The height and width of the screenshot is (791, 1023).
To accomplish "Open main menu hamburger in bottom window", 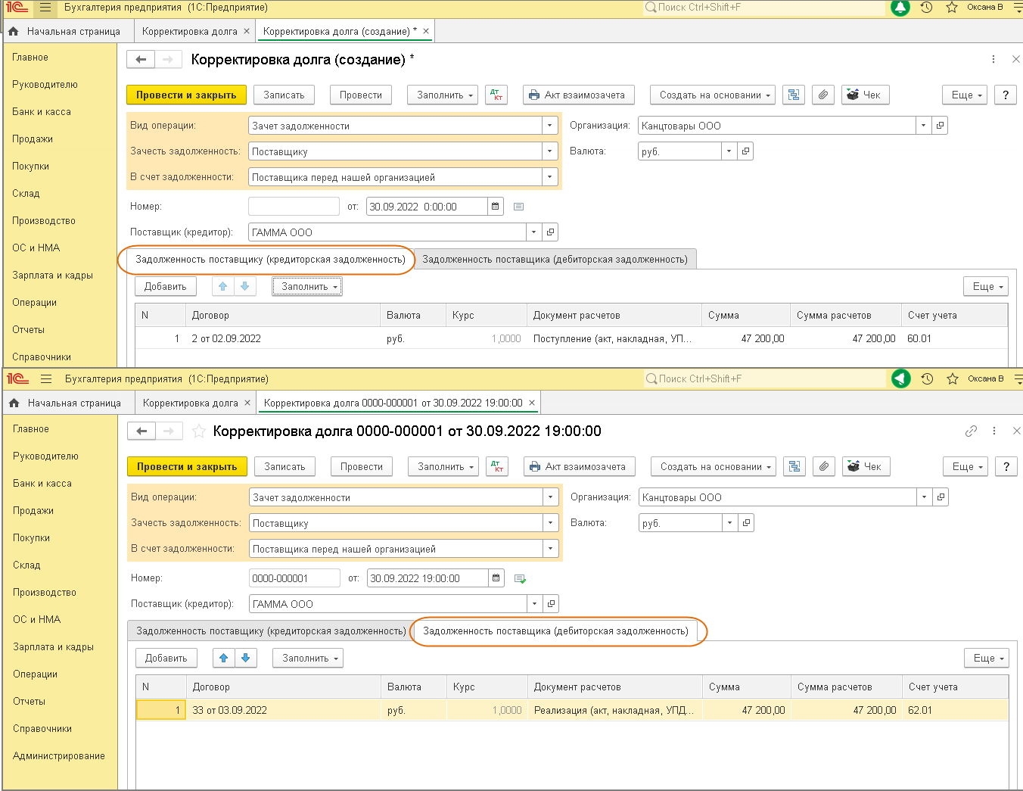I will [x=46, y=379].
